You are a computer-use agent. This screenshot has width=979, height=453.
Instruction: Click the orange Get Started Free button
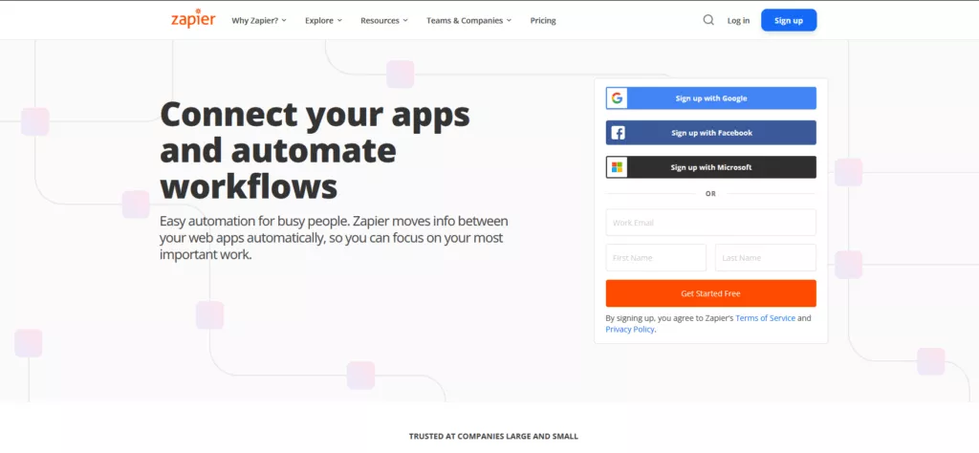(x=710, y=293)
